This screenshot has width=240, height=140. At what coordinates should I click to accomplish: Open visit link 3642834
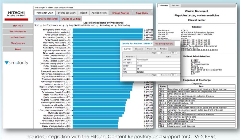click(140, 72)
